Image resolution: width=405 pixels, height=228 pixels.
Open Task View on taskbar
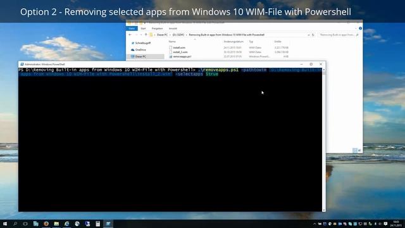(25, 224)
